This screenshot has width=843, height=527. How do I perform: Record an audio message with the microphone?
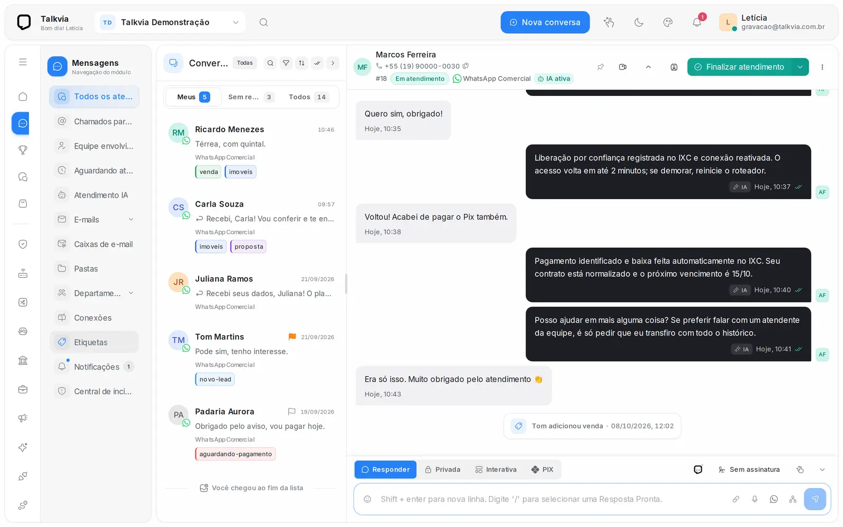tap(755, 499)
